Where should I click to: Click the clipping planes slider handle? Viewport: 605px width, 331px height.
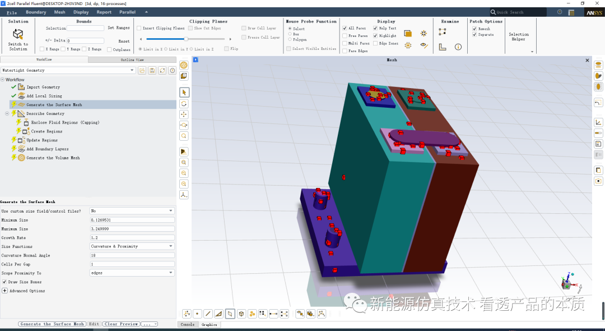[185, 39]
